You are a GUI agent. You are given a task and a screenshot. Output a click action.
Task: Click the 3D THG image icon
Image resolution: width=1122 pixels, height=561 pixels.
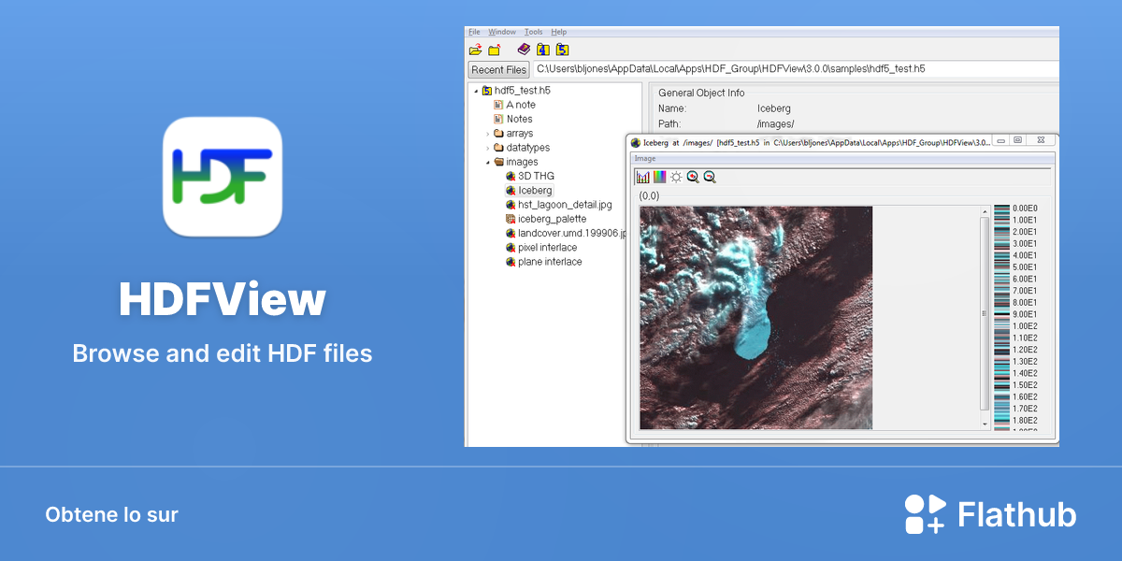[511, 176]
